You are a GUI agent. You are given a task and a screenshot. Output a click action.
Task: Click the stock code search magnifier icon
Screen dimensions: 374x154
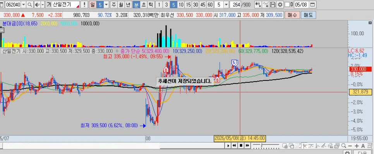30,5
